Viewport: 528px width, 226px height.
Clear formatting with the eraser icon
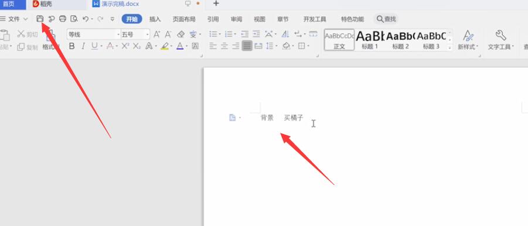pyautogui.click(x=181, y=35)
